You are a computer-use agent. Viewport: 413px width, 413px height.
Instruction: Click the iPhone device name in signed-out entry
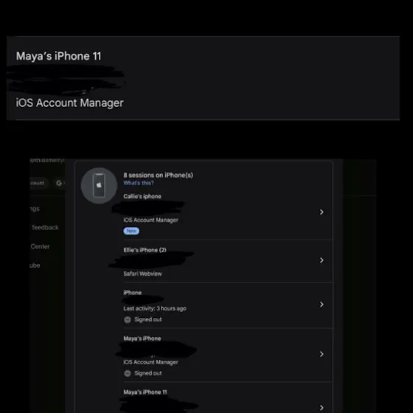pyautogui.click(x=133, y=293)
